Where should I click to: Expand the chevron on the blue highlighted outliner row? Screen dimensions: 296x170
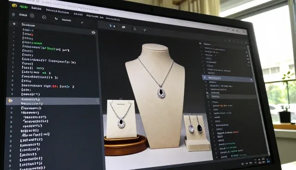pos(251,80)
